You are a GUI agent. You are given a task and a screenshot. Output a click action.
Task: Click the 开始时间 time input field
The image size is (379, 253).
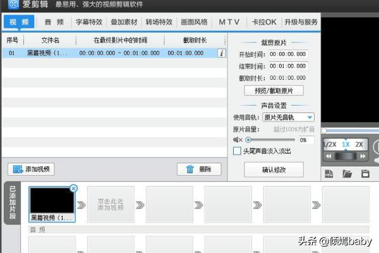click(289, 55)
